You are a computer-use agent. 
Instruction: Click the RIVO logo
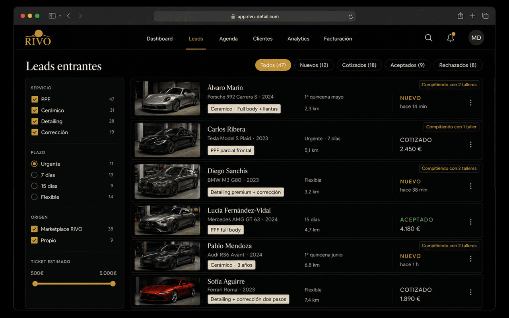point(38,38)
